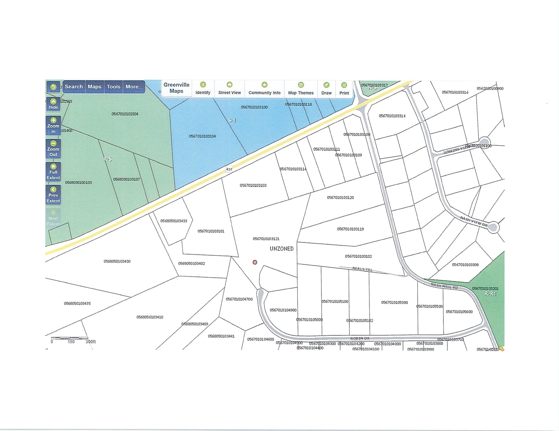Click the R-S zoning label in green area
The width and height of the screenshot is (559, 431).
pos(108,159)
